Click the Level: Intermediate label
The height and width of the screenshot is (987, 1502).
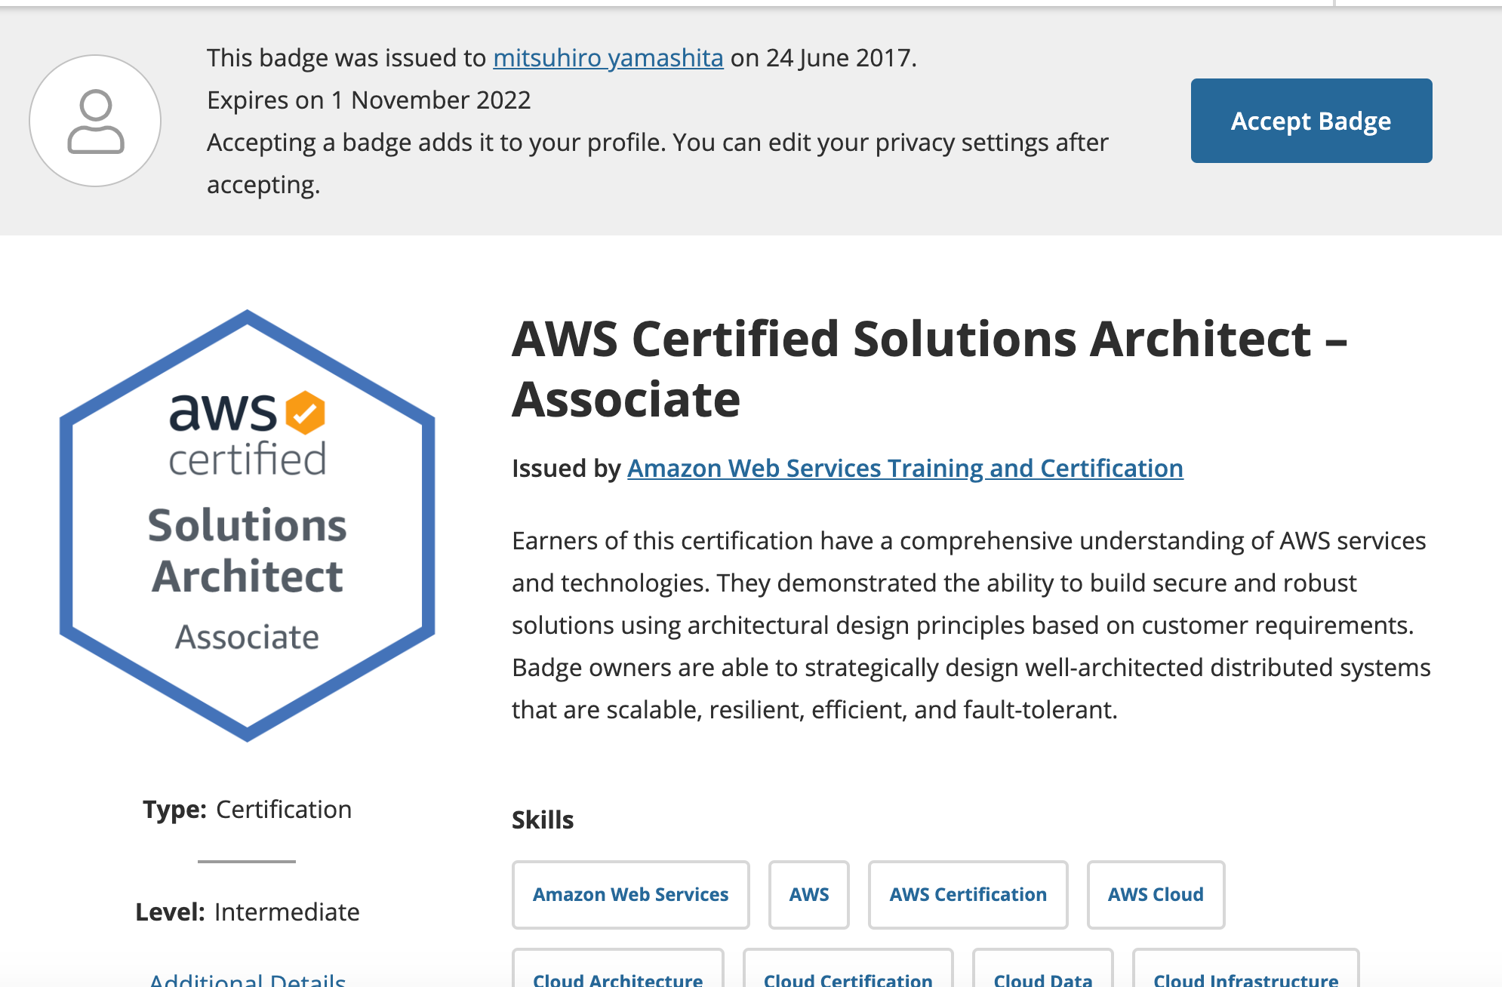(x=248, y=912)
